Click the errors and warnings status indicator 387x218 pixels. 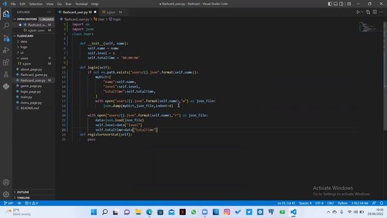pyautogui.click(x=31, y=203)
